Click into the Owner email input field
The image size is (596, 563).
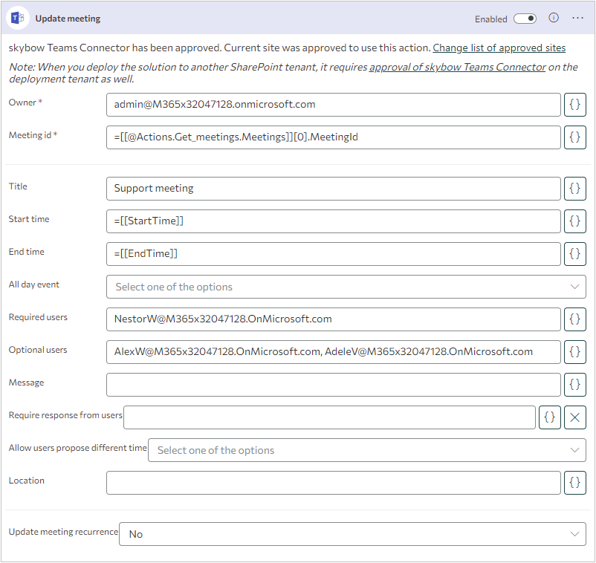click(x=334, y=105)
